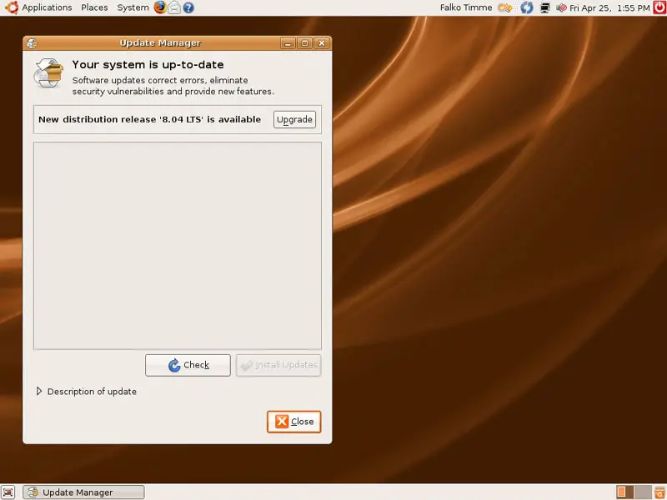The image size is (667, 500).
Task: Click the date and time clock
Action: 609,7
